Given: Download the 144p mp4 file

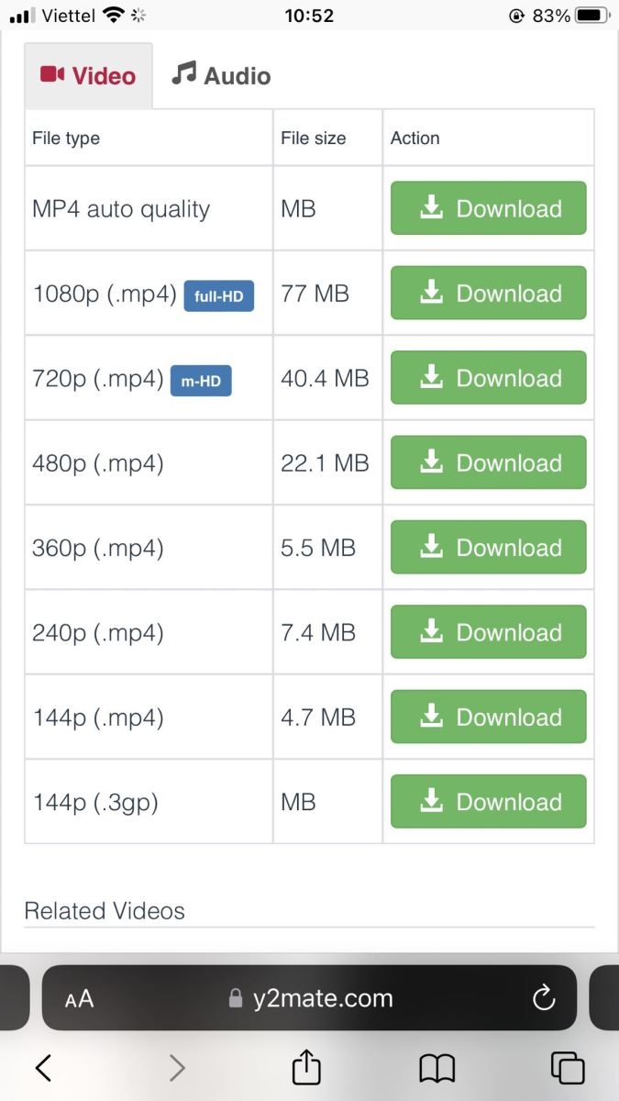Looking at the screenshot, I should coord(488,717).
